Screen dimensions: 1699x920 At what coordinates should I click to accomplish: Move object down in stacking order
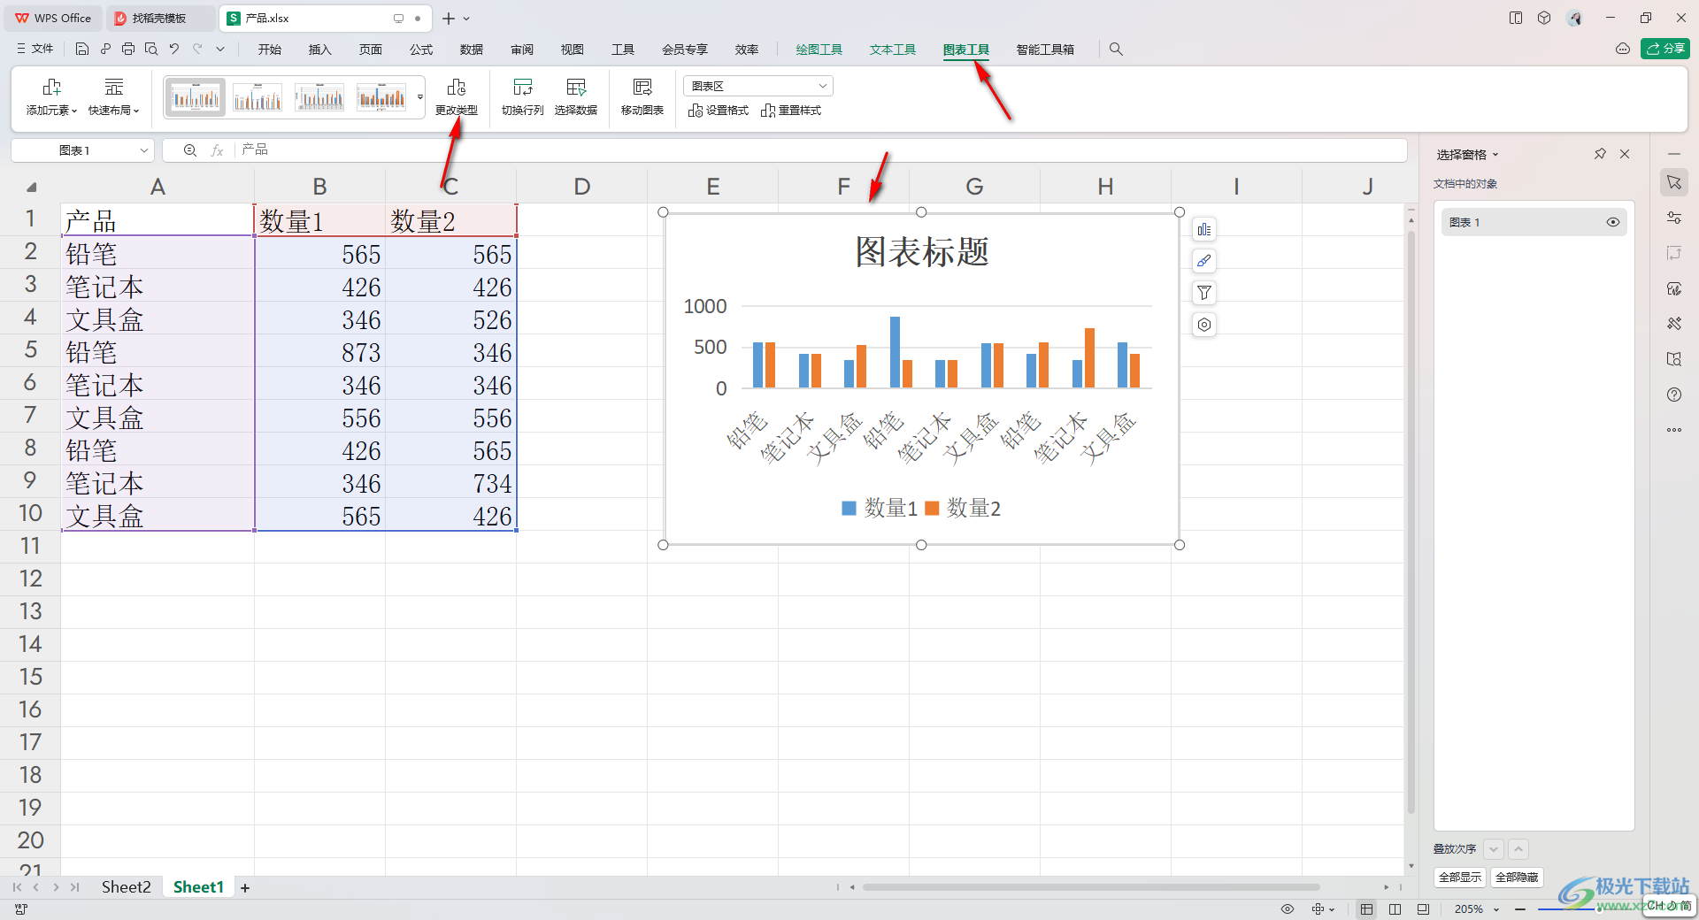[x=1494, y=849]
